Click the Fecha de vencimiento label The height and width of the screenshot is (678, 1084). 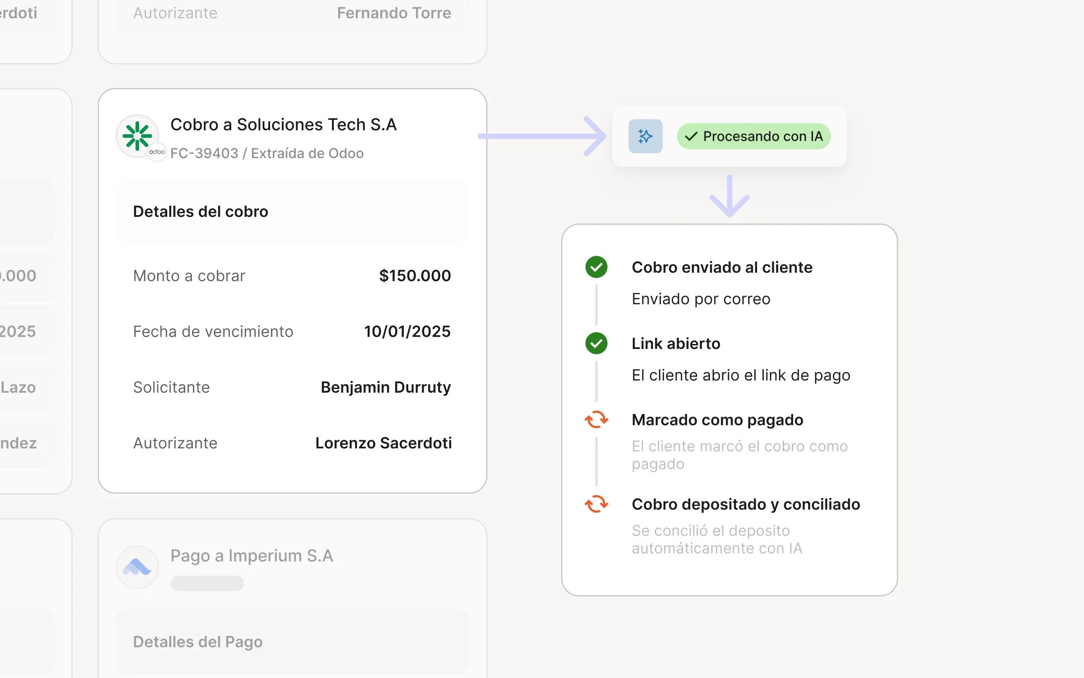point(213,331)
